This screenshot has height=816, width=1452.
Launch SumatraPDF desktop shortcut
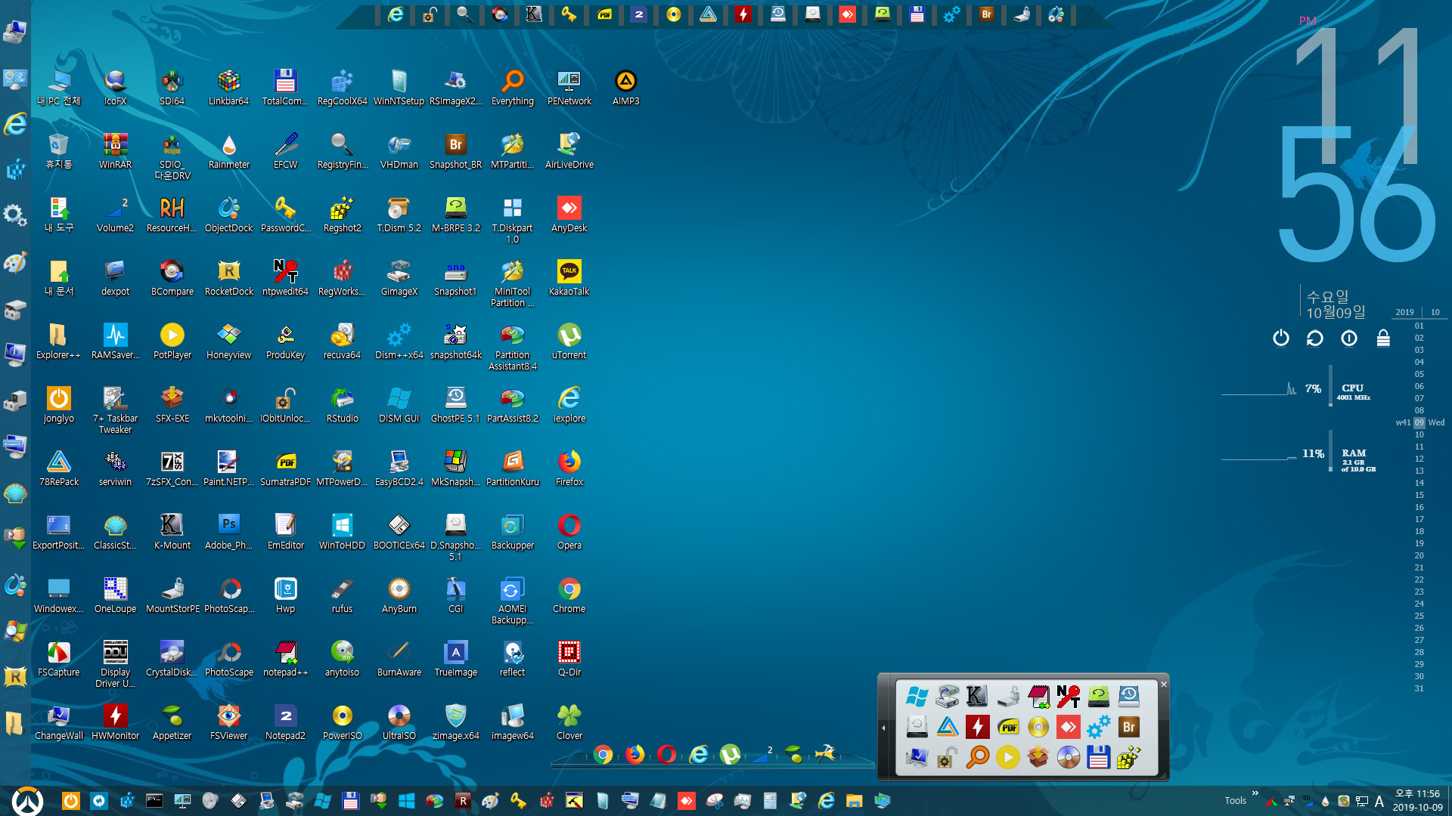click(285, 468)
